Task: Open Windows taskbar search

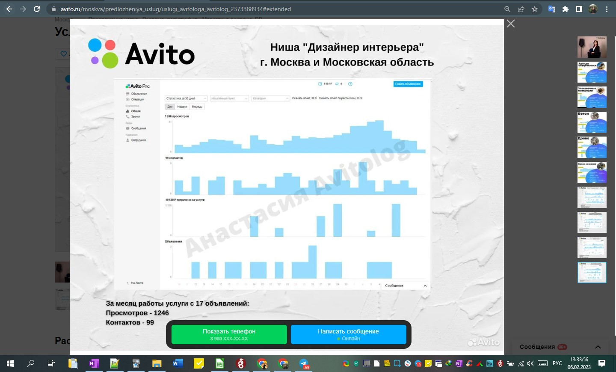Action: 31,363
